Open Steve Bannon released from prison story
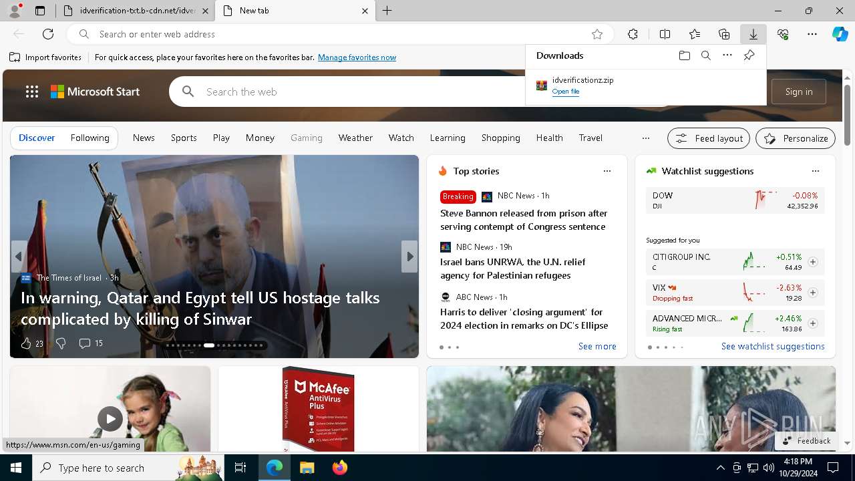Image resolution: width=855 pixels, height=481 pixels. 524,220
